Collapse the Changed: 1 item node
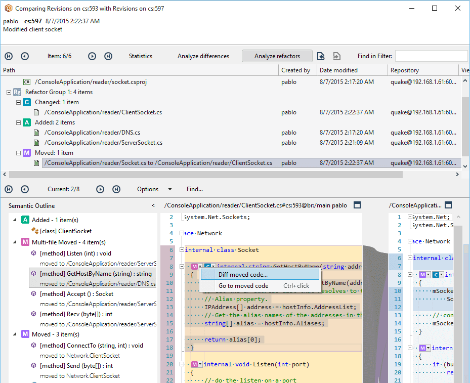This screenshot has height=383, width=470. click(18, 102)
